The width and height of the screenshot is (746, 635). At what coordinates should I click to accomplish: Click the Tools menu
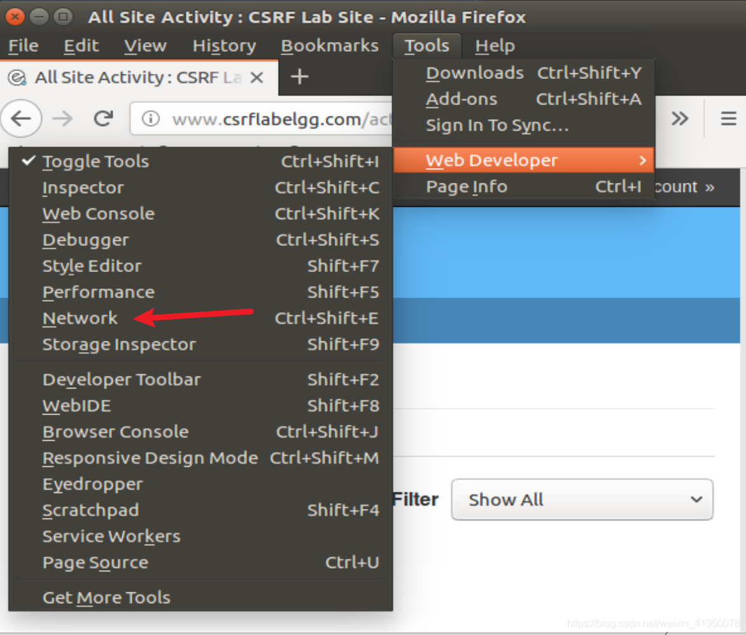click(x=426, y=46)
